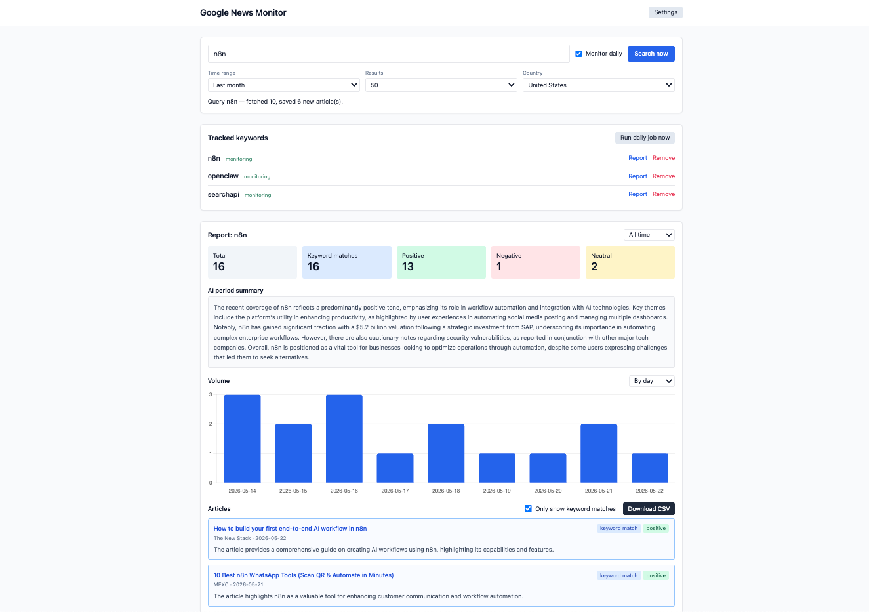Screen dimensions: 869x612
Task: Toggle the Monitor daily checkbox
Action: tap(578, 54)
